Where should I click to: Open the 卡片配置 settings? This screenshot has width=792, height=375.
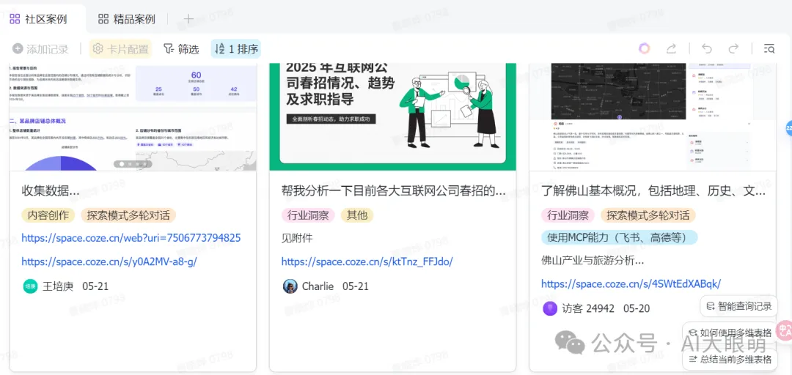coord(121,49)
